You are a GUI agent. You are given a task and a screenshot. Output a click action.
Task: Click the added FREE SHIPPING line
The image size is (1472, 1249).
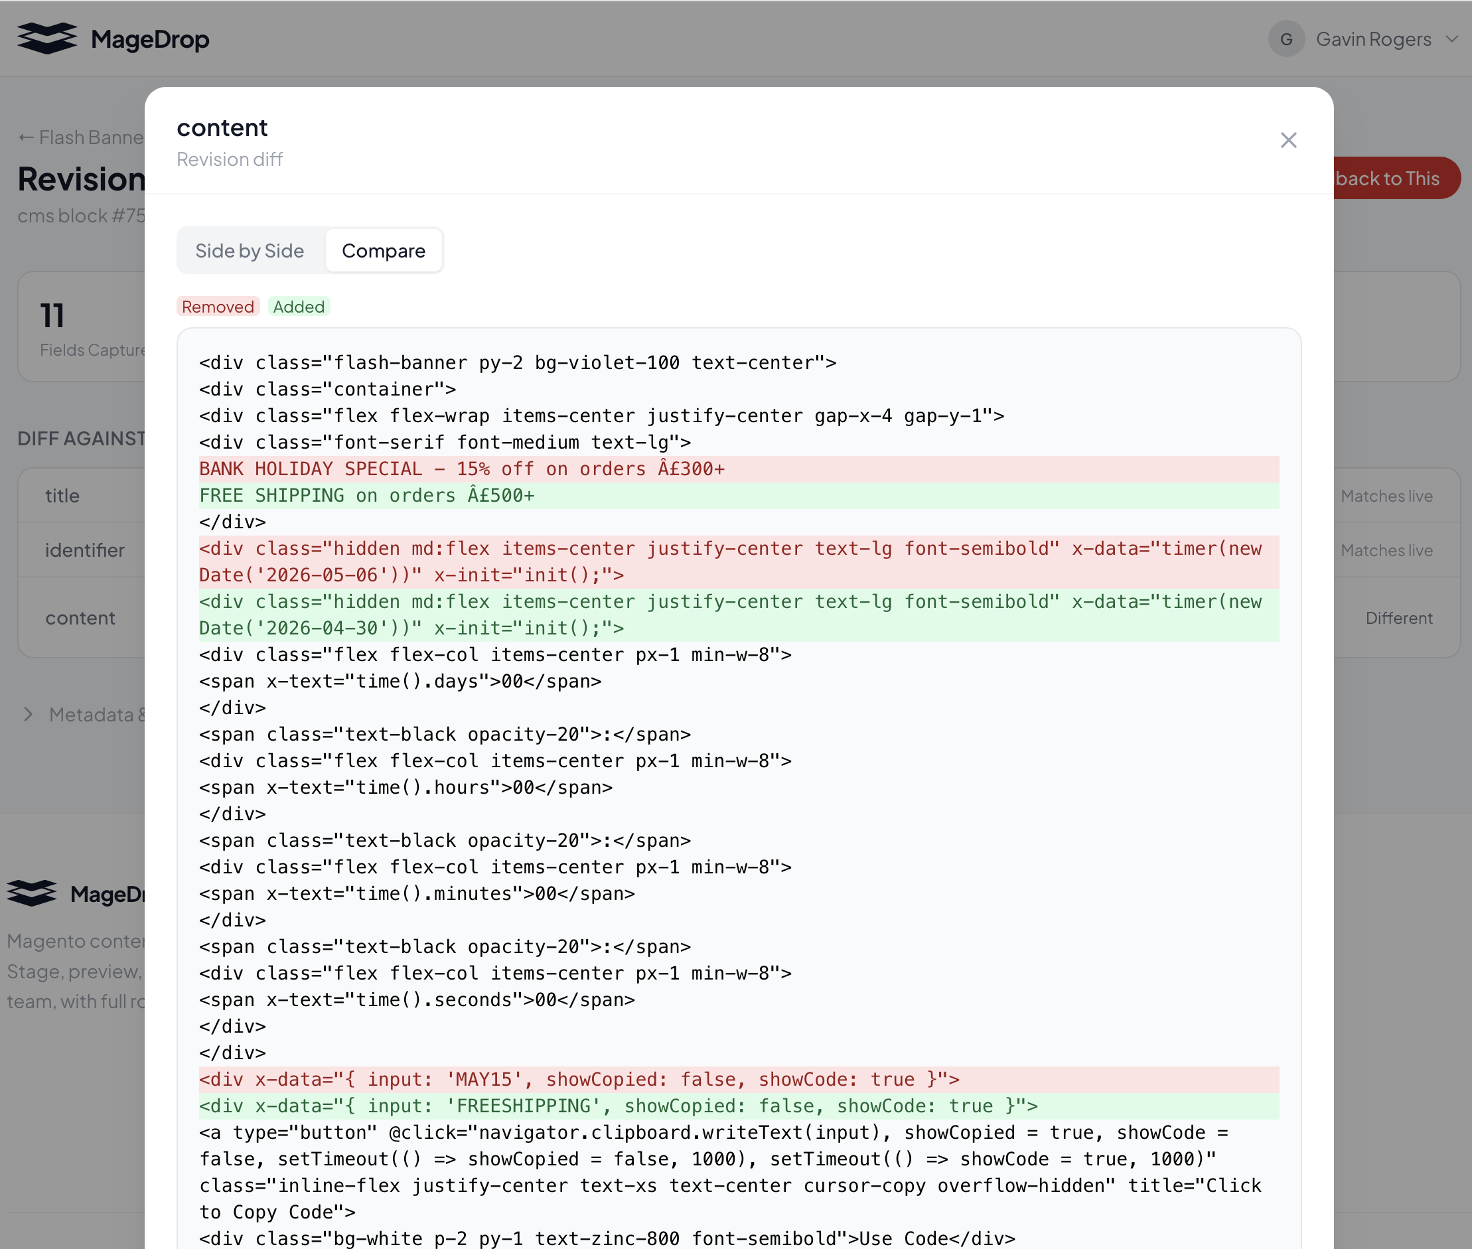[739, 496]
